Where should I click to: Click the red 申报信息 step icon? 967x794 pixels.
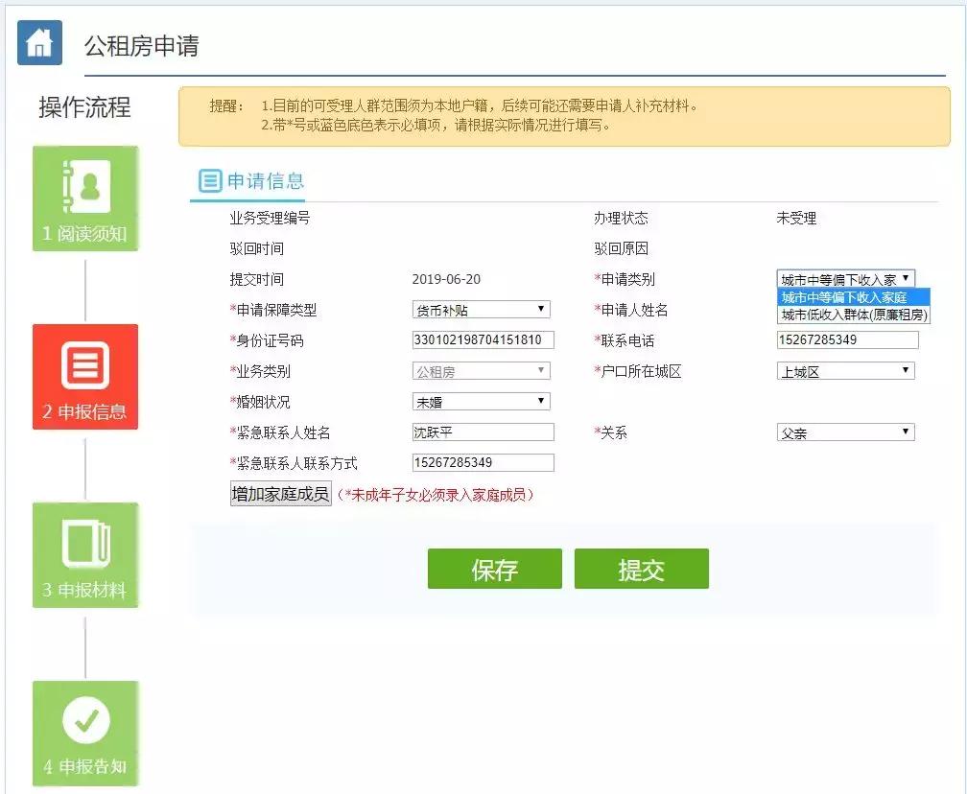(85, 376)
